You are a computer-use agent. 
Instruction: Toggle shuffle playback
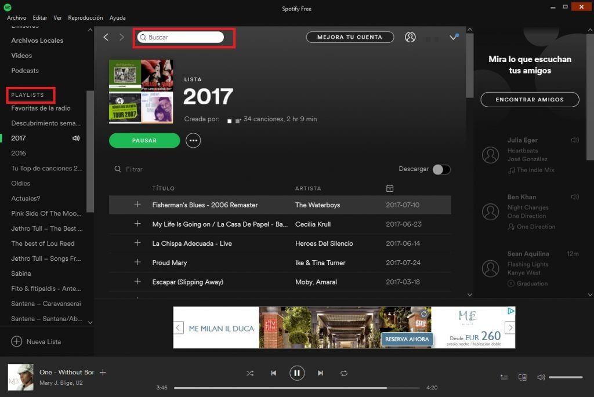click(x=250, y=373)
